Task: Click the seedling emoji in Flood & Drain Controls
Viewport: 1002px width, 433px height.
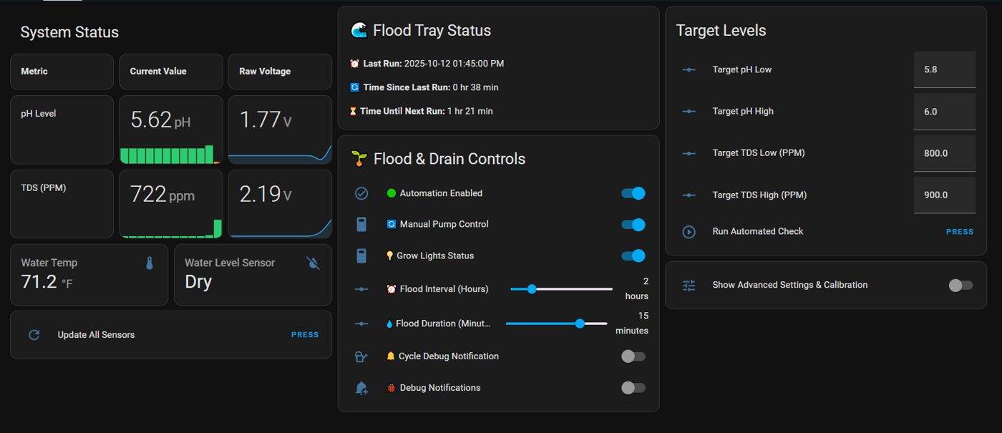Action: [x=359, y=158]
